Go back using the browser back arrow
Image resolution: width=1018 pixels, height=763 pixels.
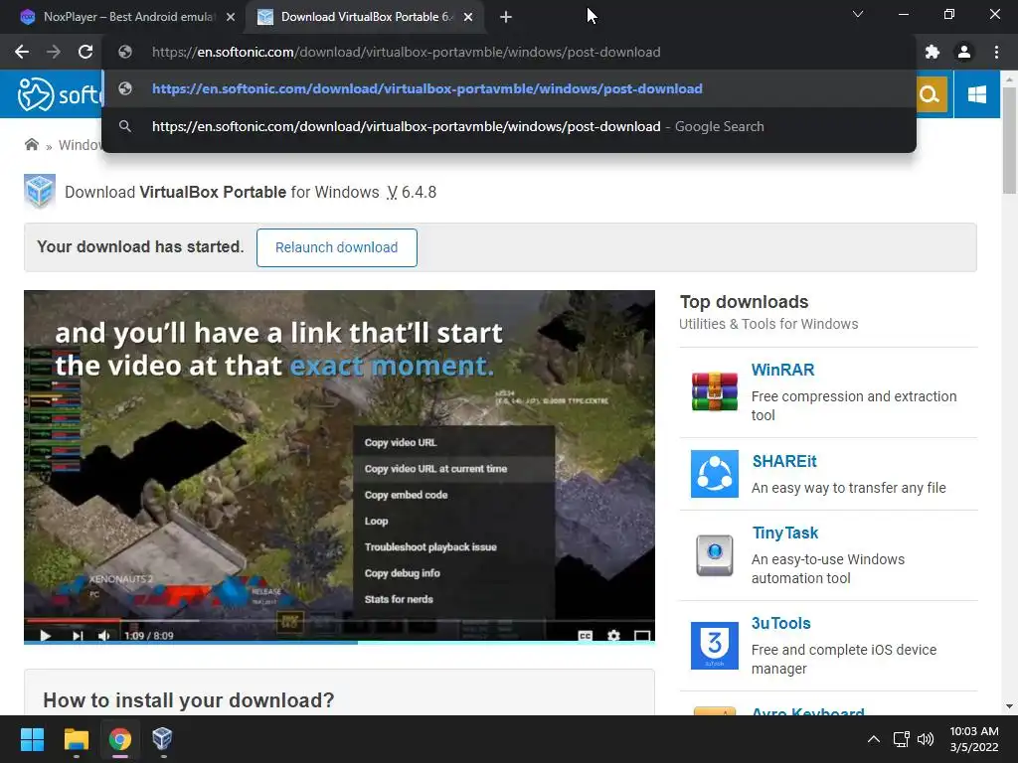coord(22,52)
